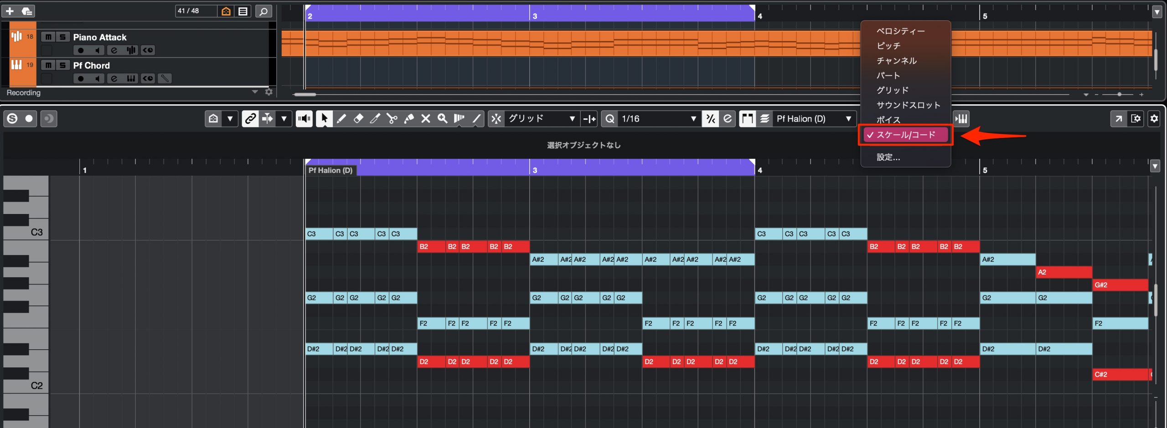
Task: Mute the Piano Attack track
Action: [x=48, y=37]
